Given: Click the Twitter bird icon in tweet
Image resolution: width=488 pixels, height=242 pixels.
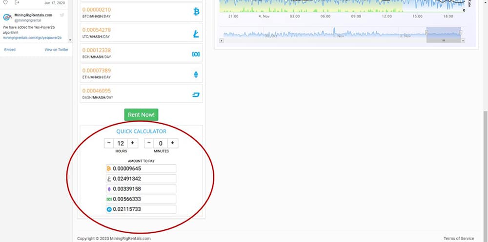Looking at the screenshot, I should tap(62, 16).
